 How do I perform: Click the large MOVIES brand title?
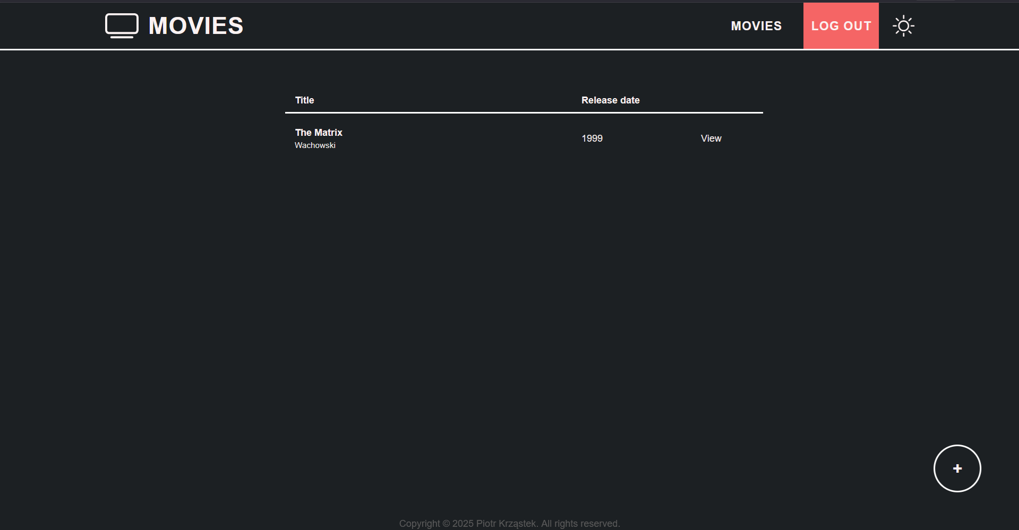196,26
